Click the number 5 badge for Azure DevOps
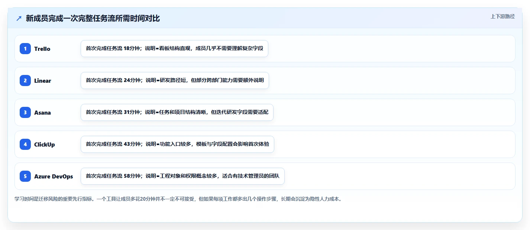The height and width of the screenshot is (230, 530). click(x=25, y=176)
